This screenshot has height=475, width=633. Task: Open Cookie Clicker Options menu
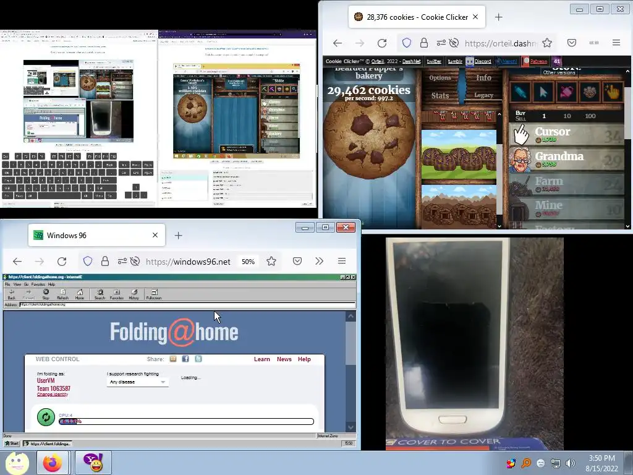click(440, 78)
